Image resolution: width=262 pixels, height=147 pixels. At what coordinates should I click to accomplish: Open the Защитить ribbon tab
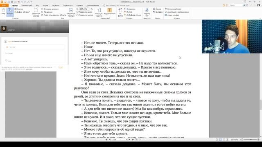pyautogui.click(x=56, y=5)
